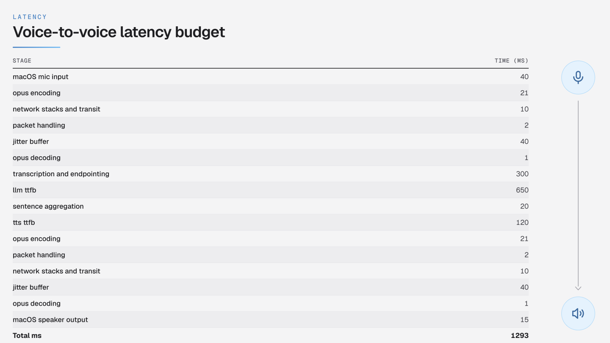This screenshot has width=610, height=343.
Task: Click the Voice-to-voice latency budget heading
Action: pyautogui.click(x=119, y=32)
